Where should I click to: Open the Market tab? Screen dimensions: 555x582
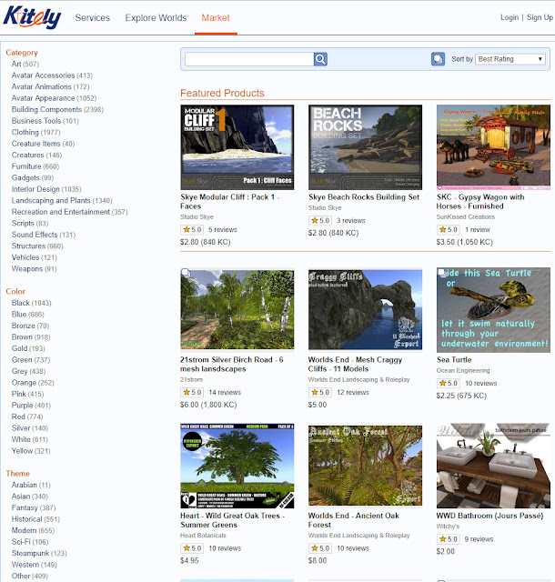[x=216, y=18]
